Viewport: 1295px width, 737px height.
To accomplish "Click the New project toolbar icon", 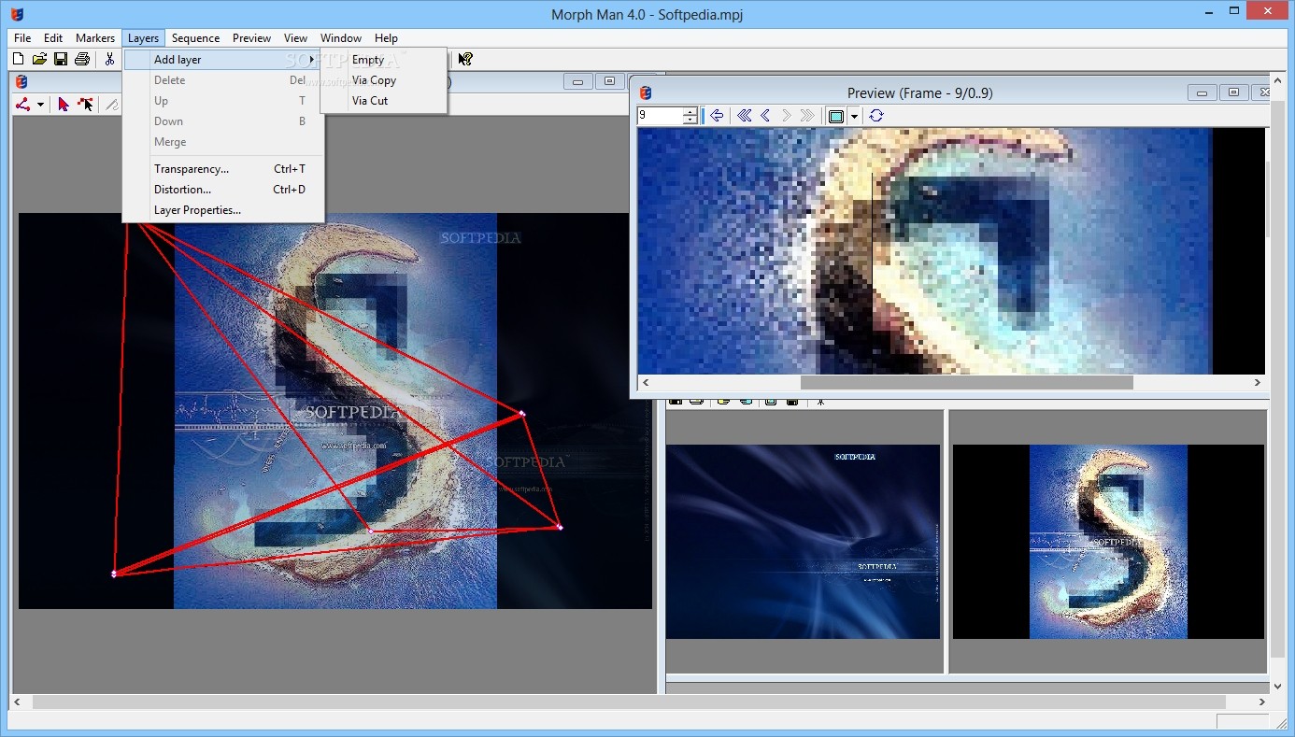I will 18,59.
